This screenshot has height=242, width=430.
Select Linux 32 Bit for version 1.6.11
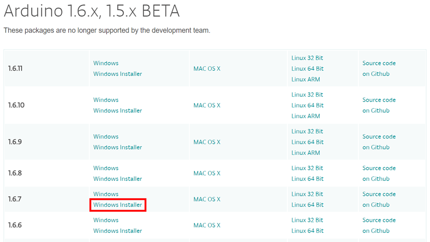coord(307,58)
